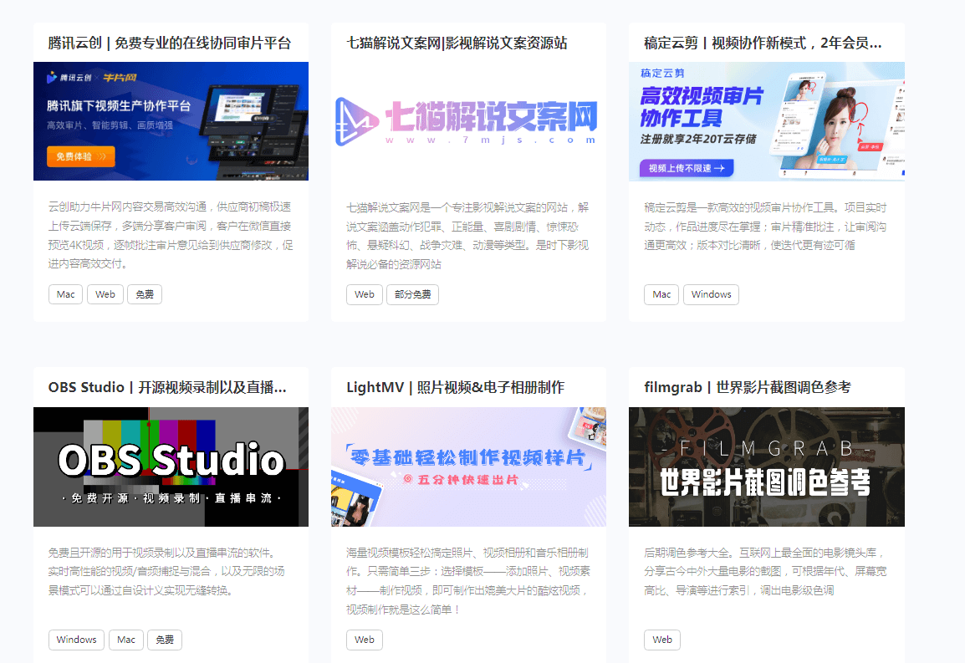Click the 免费体验 button in 腾讯云创 banner
This screenshot has height=663, width=965.
(79, 156)
